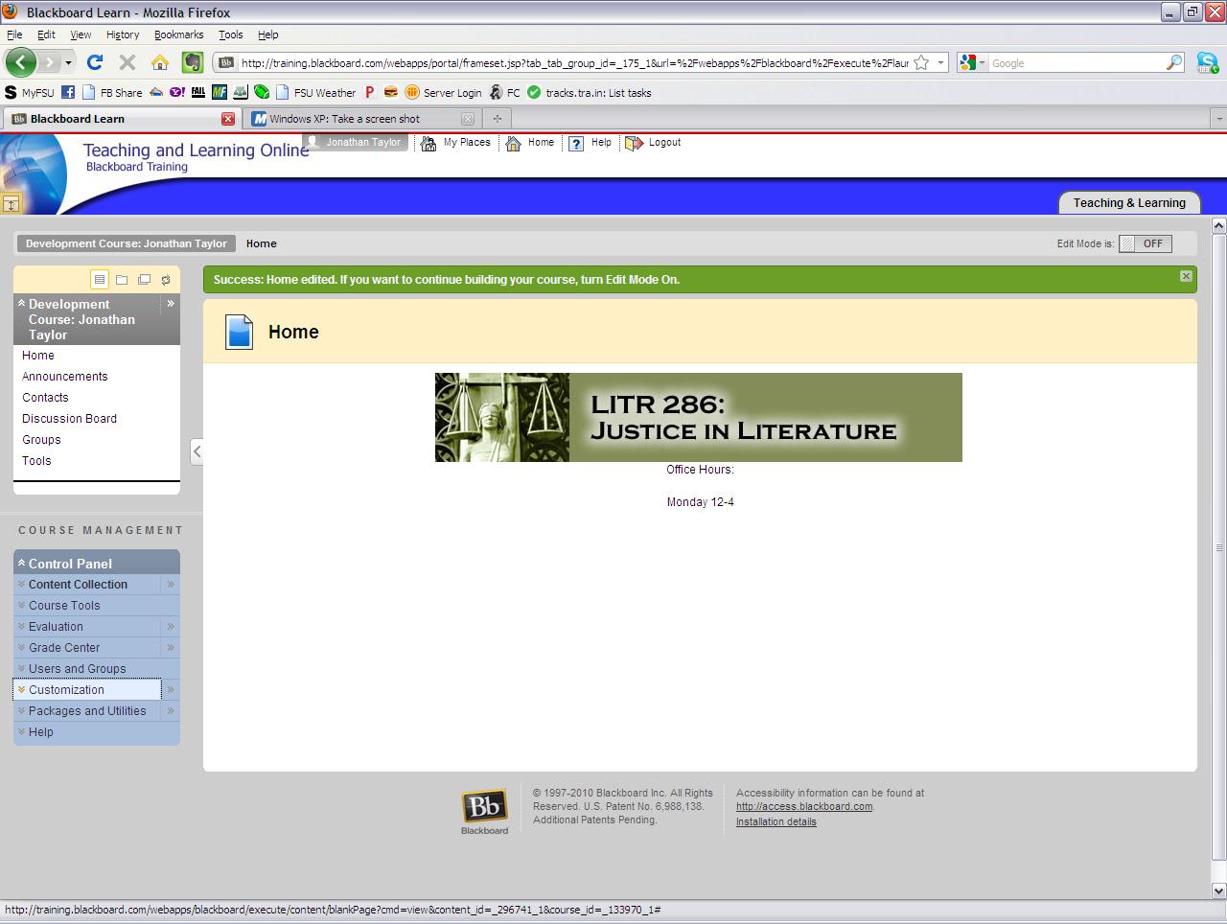Toggle Edit Mode from OFF to on
The image size is (1227, 924).
(1145, 243)
